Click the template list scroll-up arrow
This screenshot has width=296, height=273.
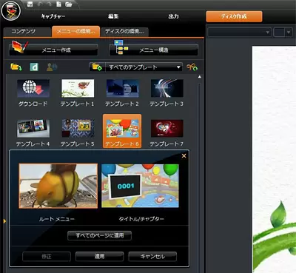pos(200,77)
